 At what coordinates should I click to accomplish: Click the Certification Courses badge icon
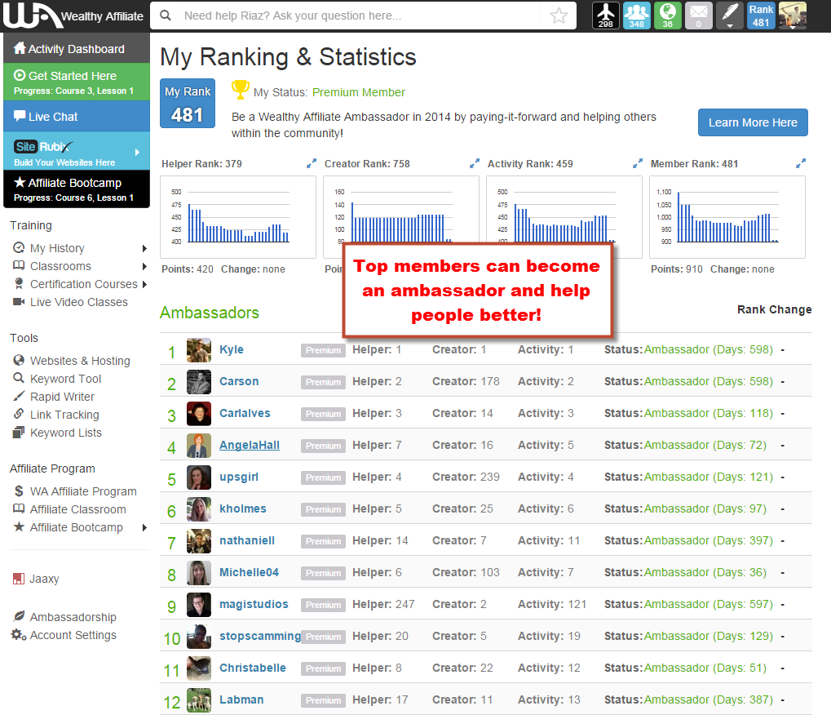[19, 284]
